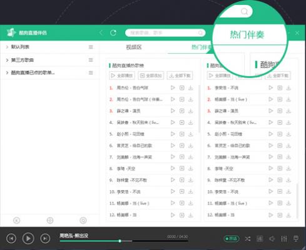Open the lyrics panel icon in player bar
The width and height of the screenshot is (306, 250).
260,239
